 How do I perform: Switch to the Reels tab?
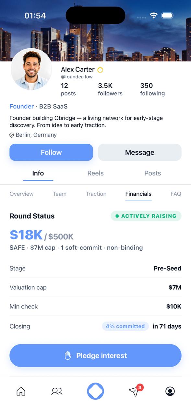click(x=95, y=173)
